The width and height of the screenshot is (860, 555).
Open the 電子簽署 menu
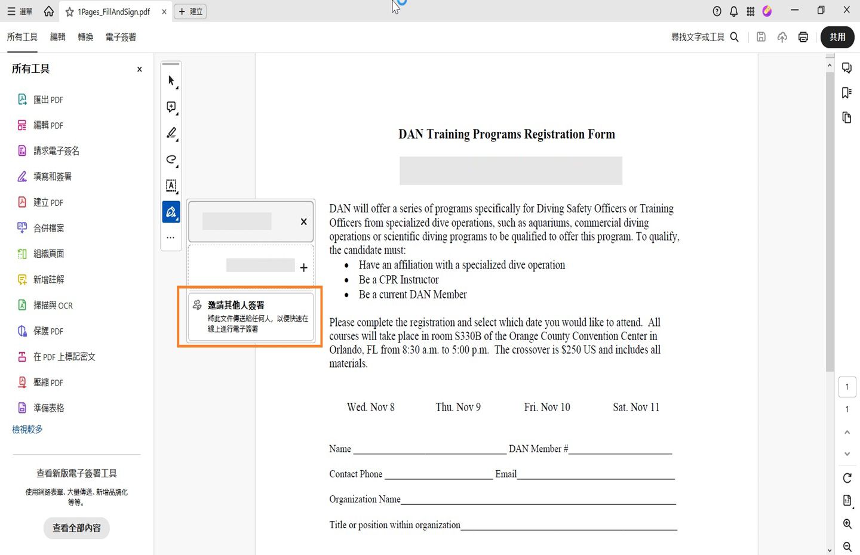pyautogui.click(x=121, y=37)
